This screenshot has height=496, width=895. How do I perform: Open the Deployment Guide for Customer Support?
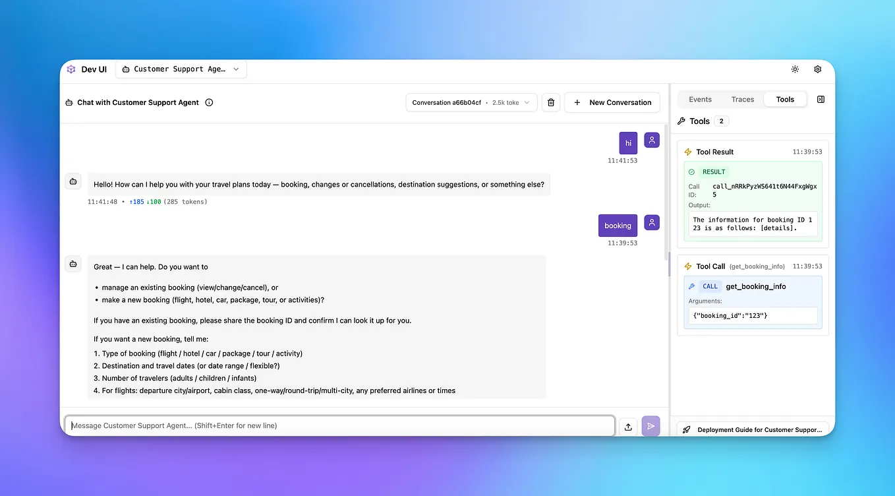coord(753,429)
